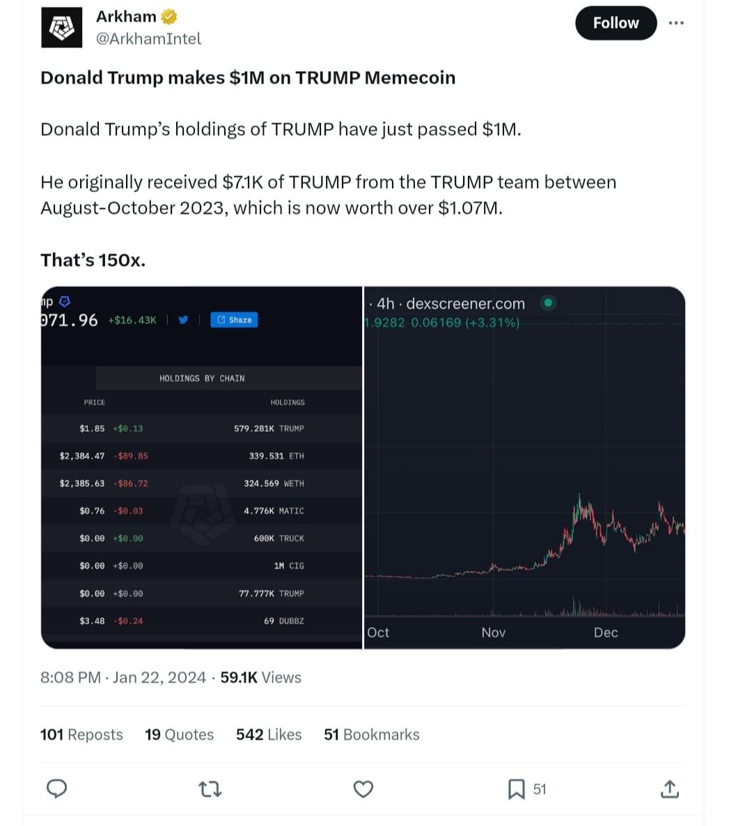This screenshot has width=752, height=826.
Task: Click the gold verified badge beside Arkham
Action: coord(169,16)
